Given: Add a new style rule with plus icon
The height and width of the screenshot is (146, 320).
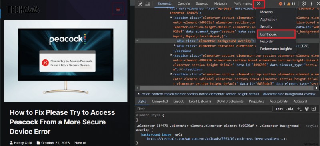Looking at the screenshot, I should point(299,109).
